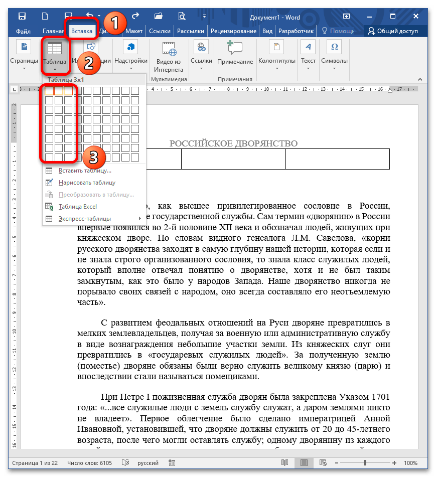Screen dimensions: 436x477
Task: Choose Вставить таблицу... menu item
Action: tap(94, 171)
